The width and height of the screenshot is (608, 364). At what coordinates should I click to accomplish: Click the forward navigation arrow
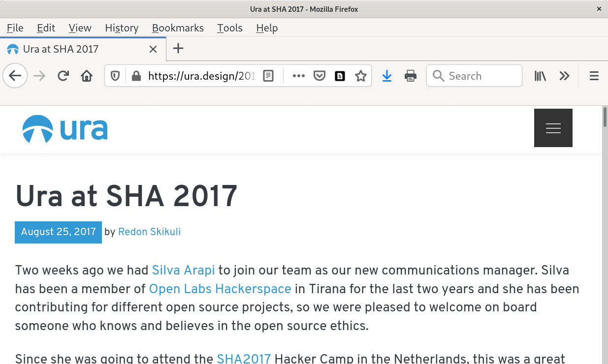coord(39,76)
